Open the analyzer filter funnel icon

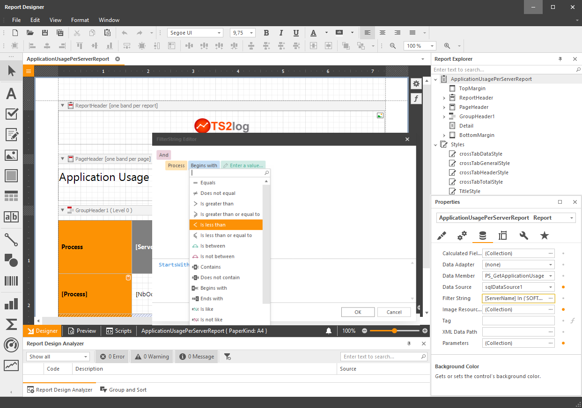point(228,357)
